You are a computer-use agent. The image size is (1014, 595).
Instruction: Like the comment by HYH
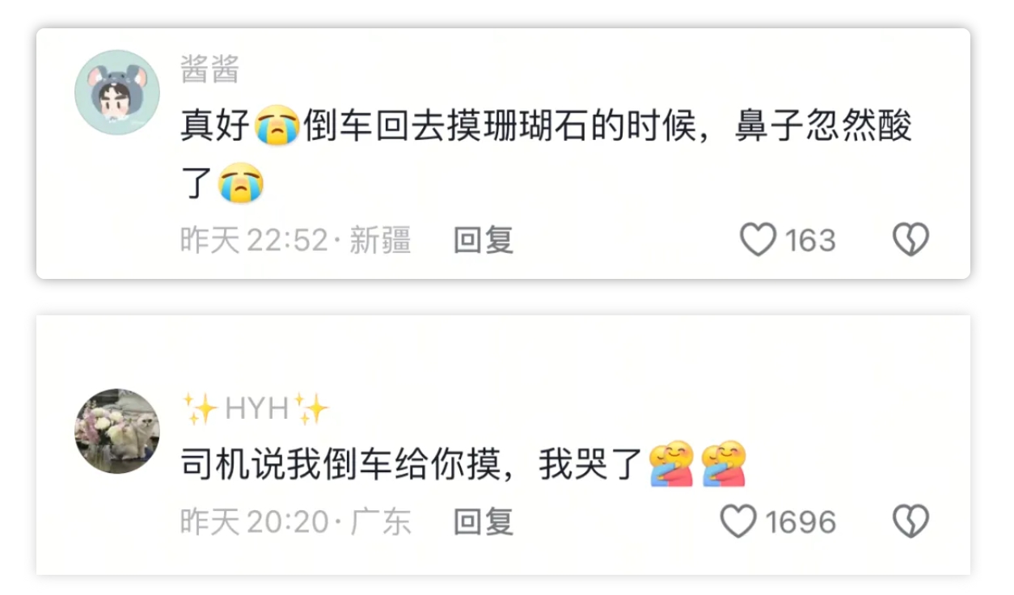tap(738, 521)
